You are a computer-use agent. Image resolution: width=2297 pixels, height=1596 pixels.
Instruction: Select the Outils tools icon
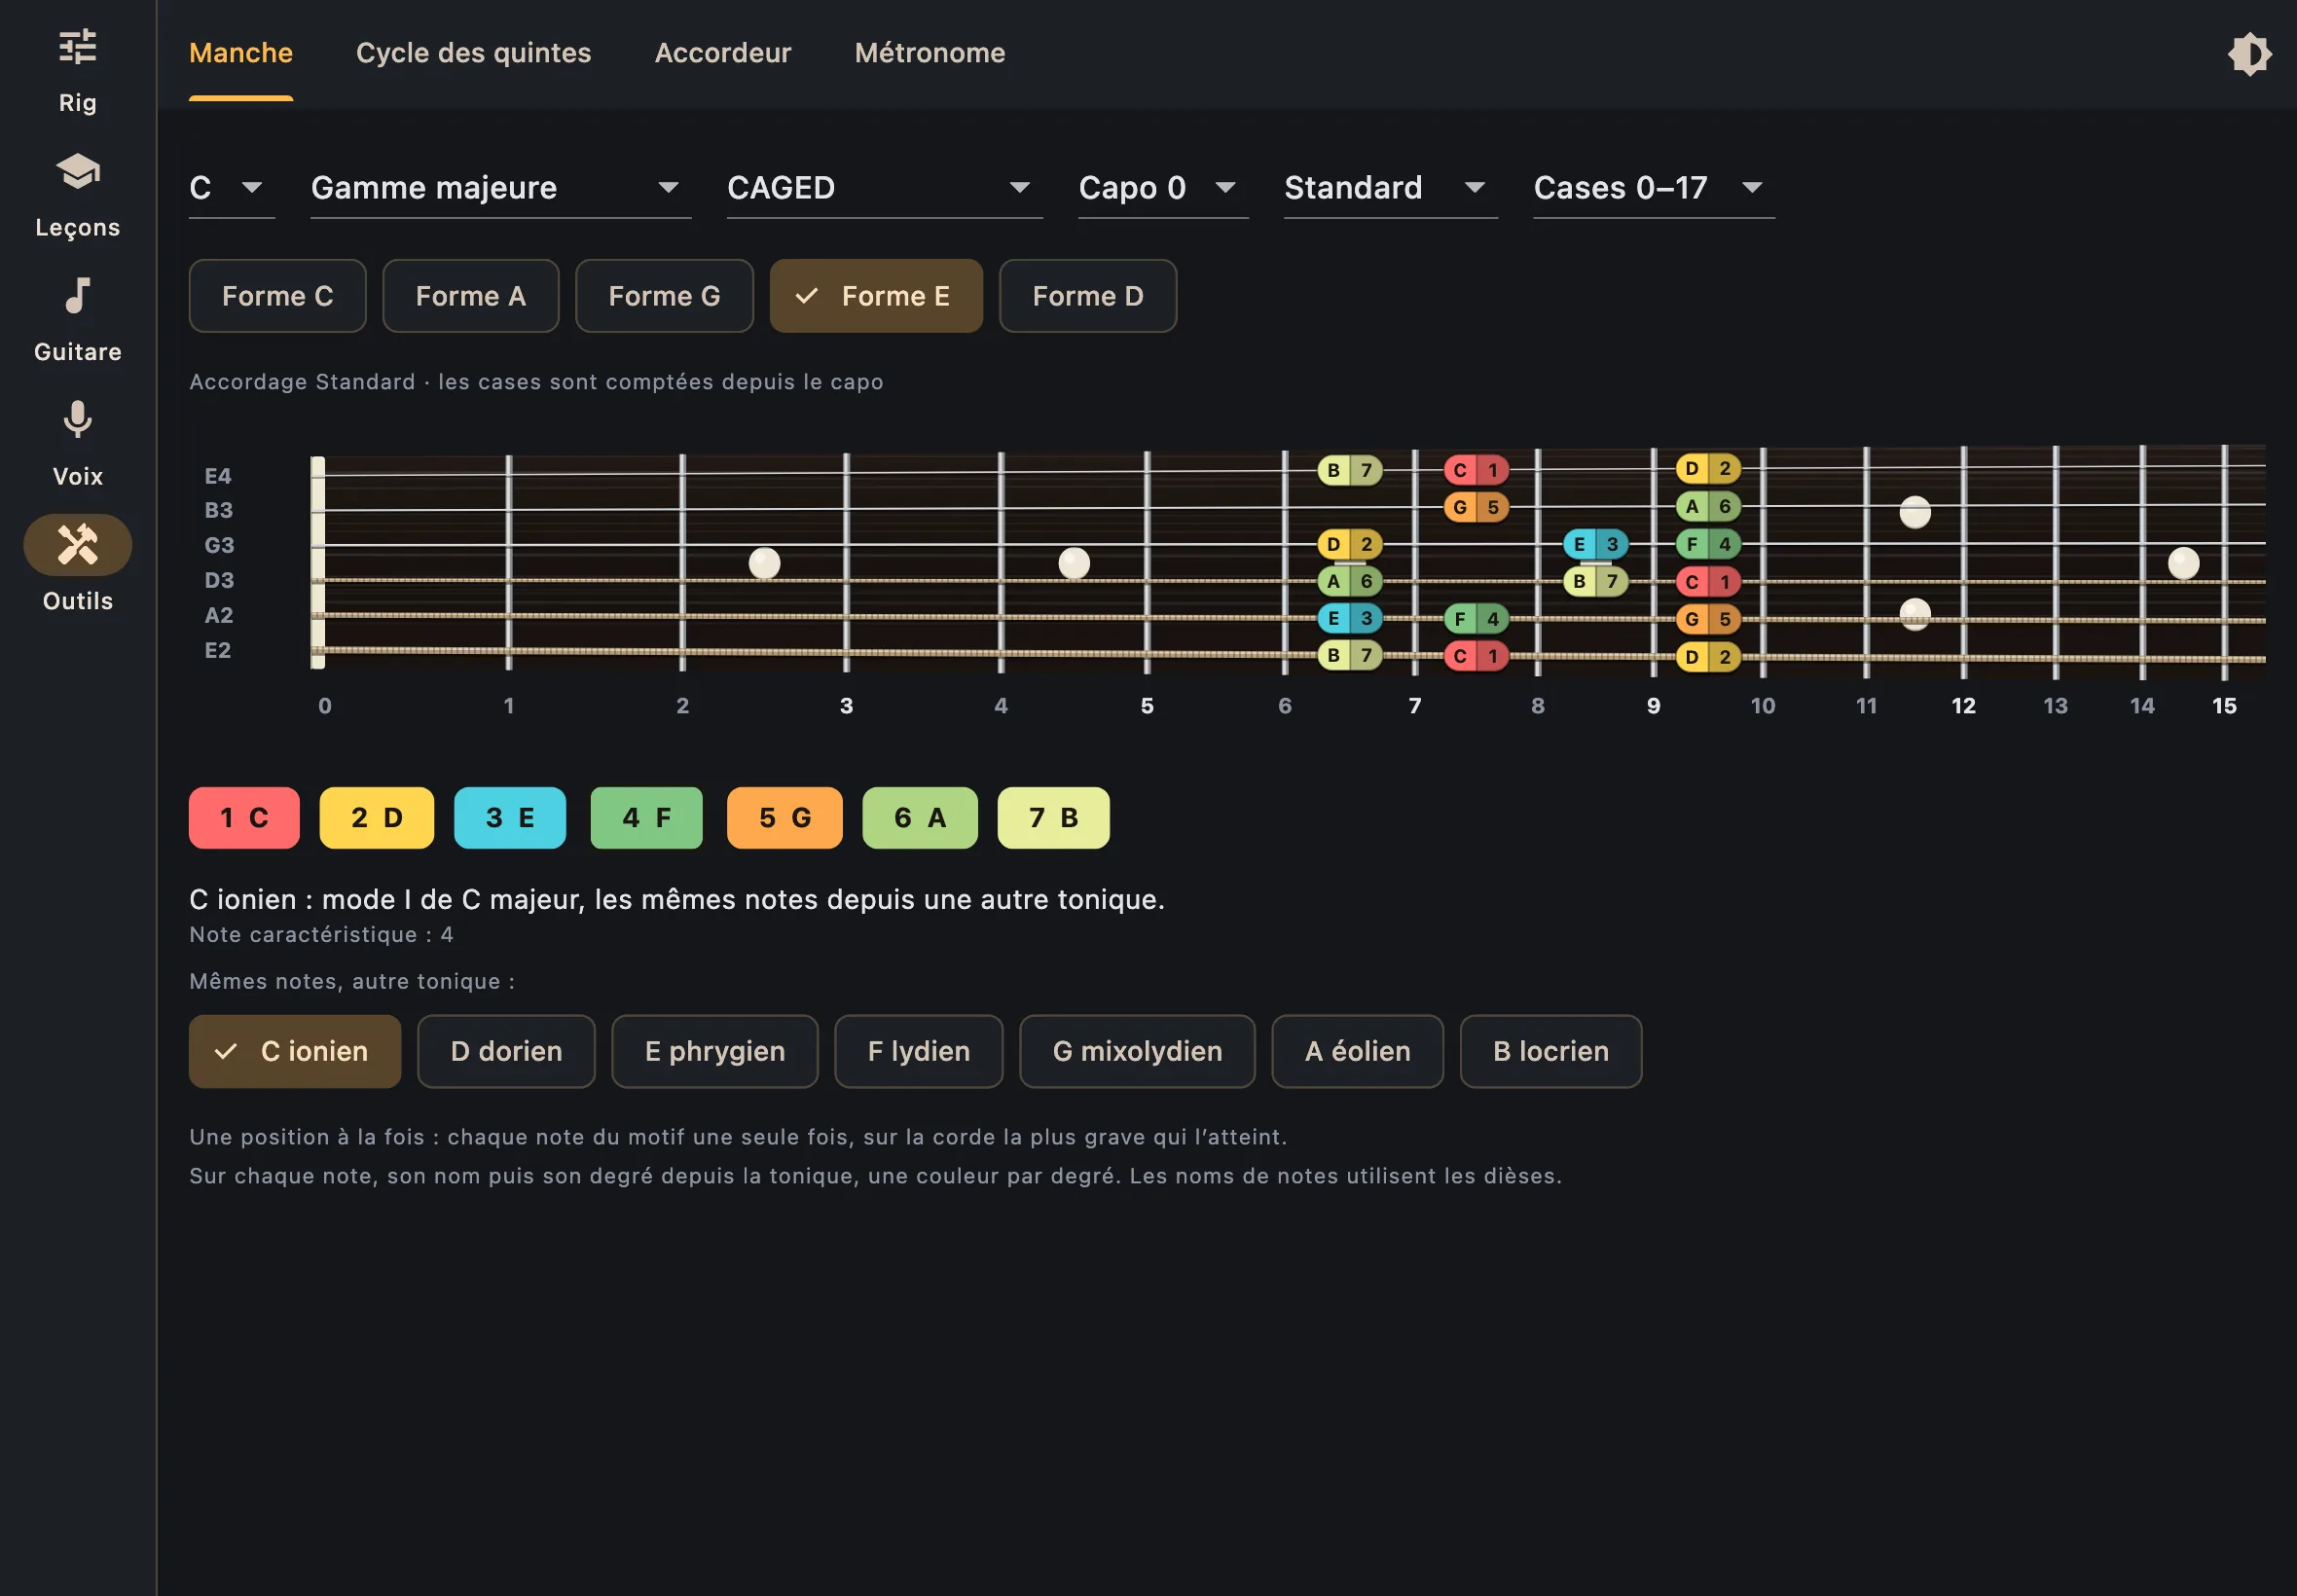[x=77, y=545]
